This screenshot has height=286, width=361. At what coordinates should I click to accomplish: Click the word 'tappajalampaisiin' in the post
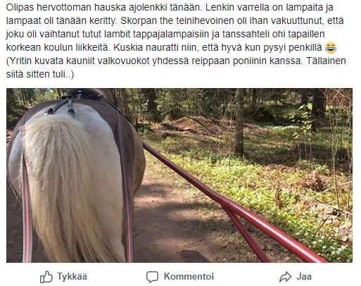(x=171, y=35)
